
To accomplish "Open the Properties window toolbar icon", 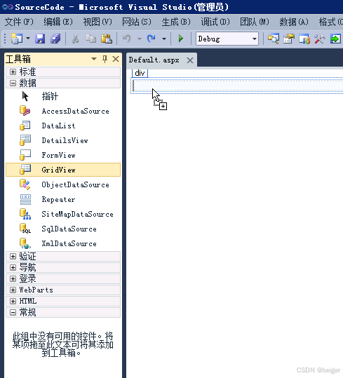I will point(289,39).
